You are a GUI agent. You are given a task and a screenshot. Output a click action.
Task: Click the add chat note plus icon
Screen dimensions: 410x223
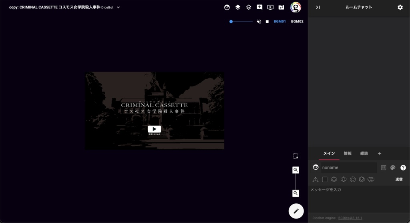259,7
